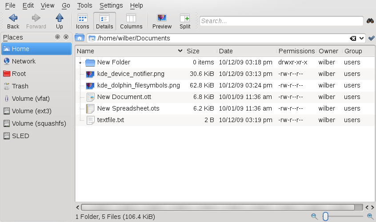Click home folder icon beside location bar

(x=80, y=38)
